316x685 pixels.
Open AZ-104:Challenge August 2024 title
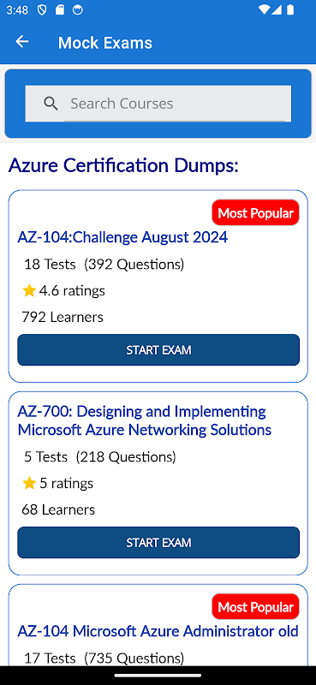click(122, 237)
